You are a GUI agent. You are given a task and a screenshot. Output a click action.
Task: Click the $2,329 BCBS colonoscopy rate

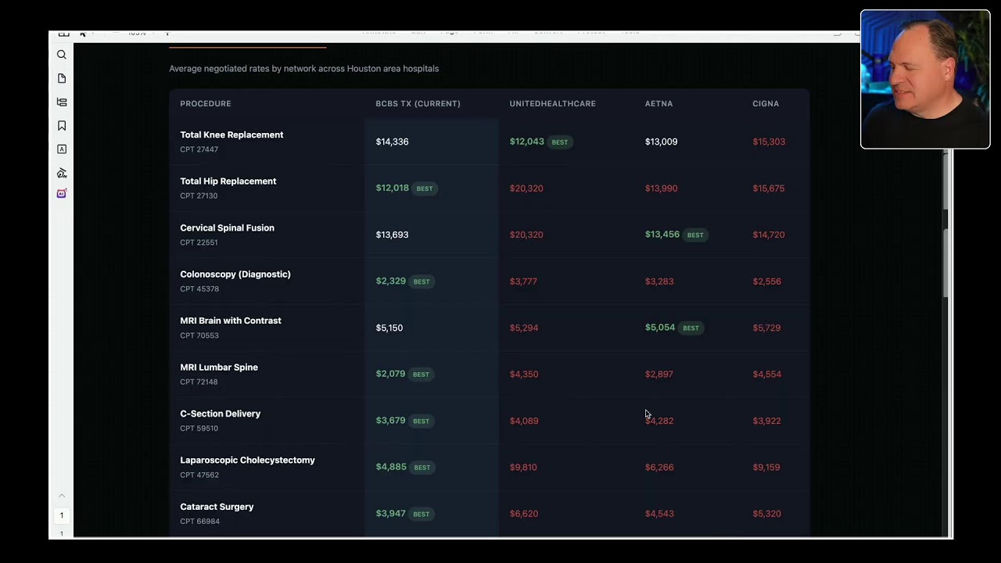390,281
